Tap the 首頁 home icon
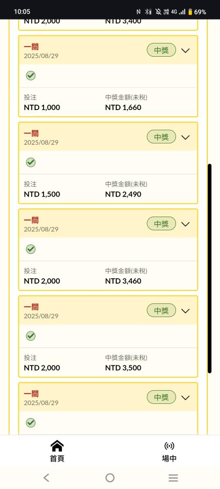The height and width of the screenshot is (489, 220). click(57, 445)
